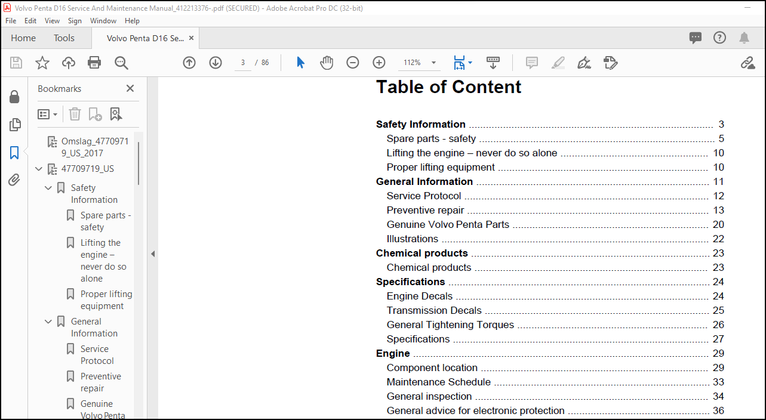
Task: Add a new bookmark
Action: coord(95,114)
